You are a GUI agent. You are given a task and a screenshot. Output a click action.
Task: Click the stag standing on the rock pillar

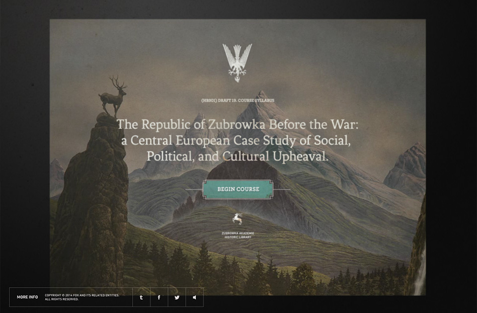click(x=113, y=96)
